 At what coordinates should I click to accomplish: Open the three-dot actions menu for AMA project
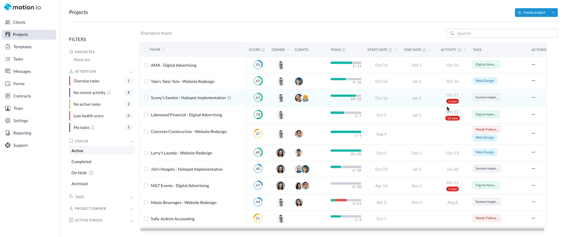pyautogui.click(x=533, y=65)
